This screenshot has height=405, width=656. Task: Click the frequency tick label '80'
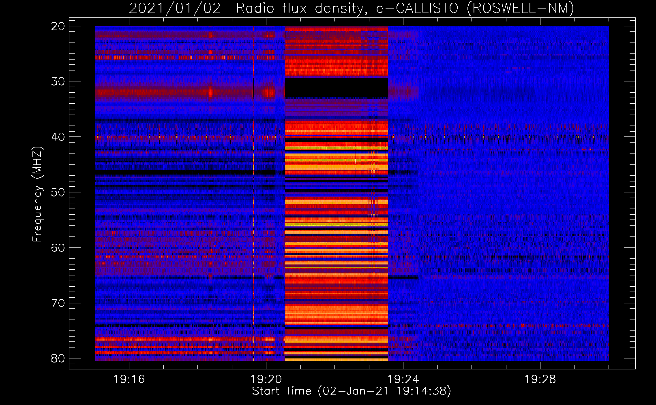tap(58, 359)
